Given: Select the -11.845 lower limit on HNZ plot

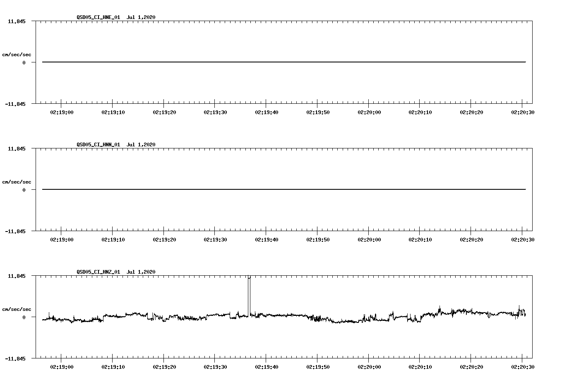Looking at the screenshot, I should pos(15,358).
